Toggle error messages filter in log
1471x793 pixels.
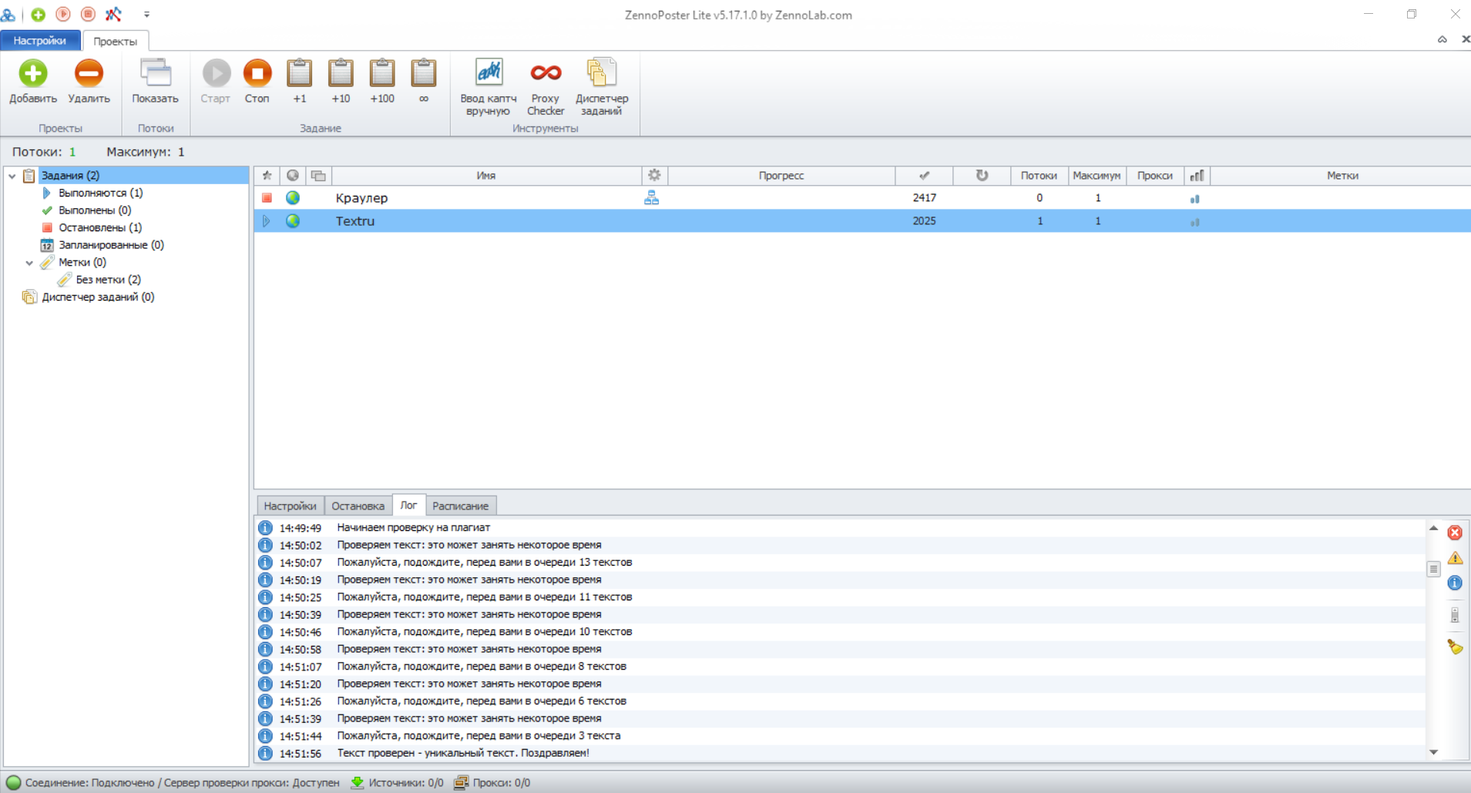point(1455,533)
